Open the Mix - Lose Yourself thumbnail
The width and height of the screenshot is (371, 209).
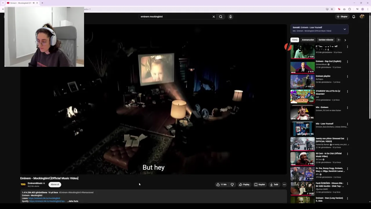pyautogui.click(x=302, y=129)
